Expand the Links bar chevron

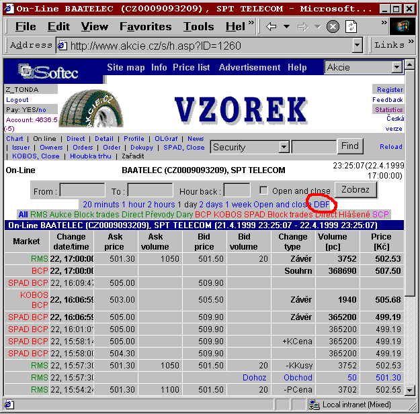(x=411, y=41)
